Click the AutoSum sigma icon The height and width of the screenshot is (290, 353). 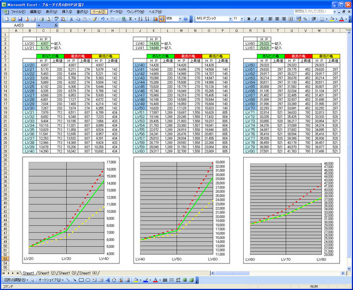tap(130, 19)
